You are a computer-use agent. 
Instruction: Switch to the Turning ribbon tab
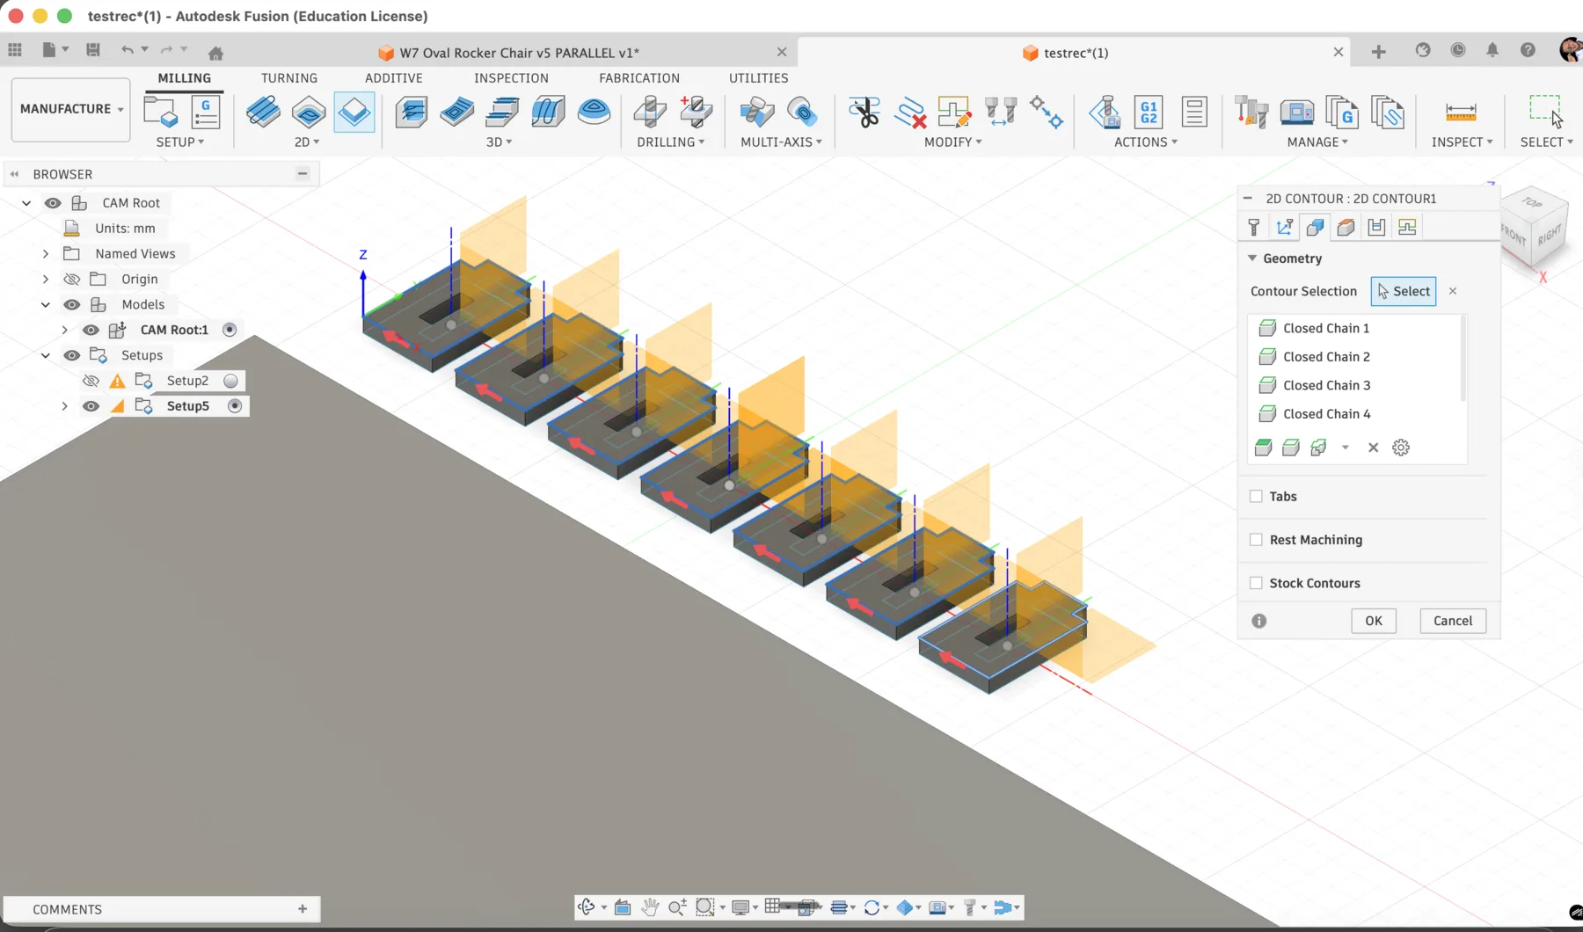point(288,77)
